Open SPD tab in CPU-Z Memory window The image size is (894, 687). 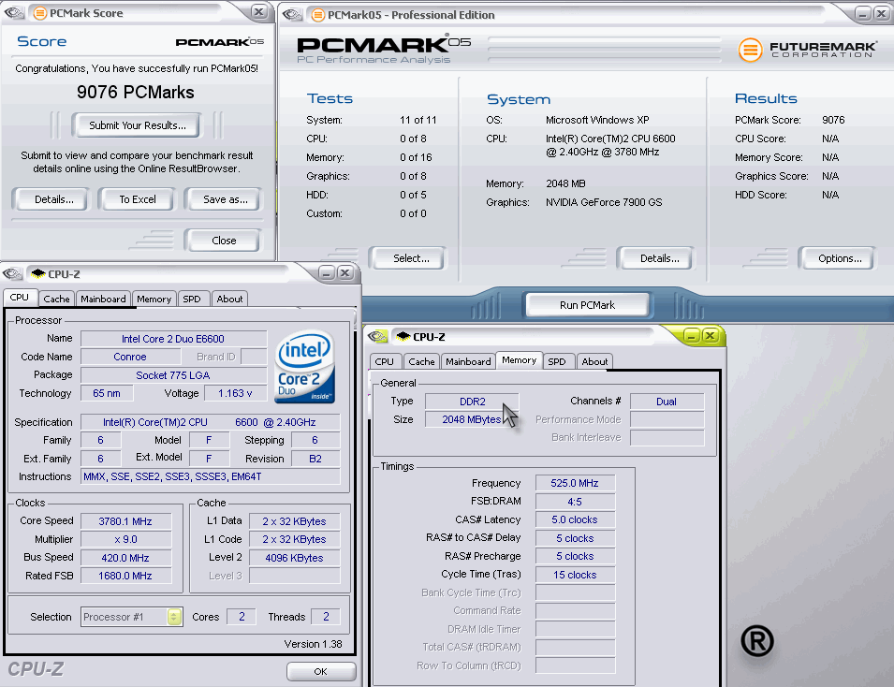557,361
